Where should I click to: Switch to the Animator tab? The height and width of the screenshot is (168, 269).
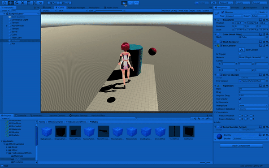pyautogui.click(x=36, y=116)
